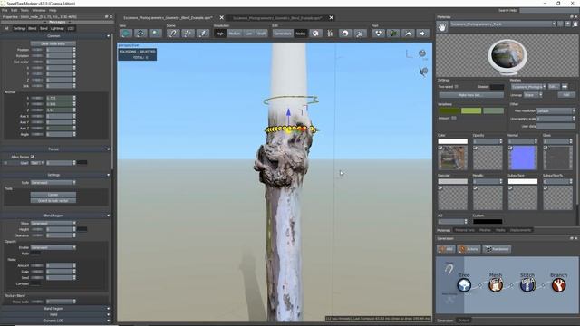Toggle the Specular map checkbox

pyautogui.click(x=440, y=188)
